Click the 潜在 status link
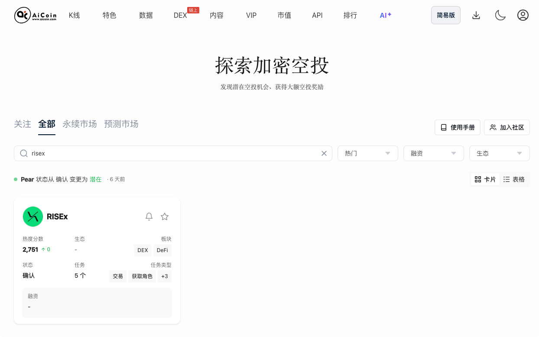 click(96, 179)
